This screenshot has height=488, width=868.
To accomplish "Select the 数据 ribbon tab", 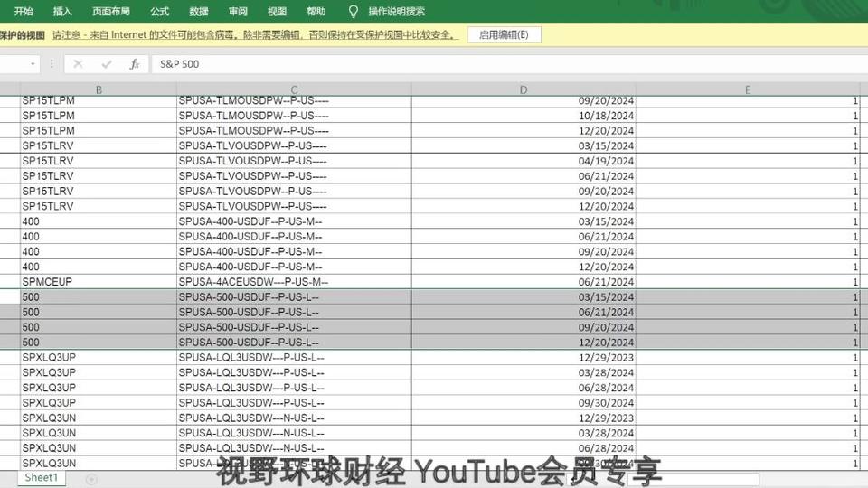I will (x=199, y=11).
